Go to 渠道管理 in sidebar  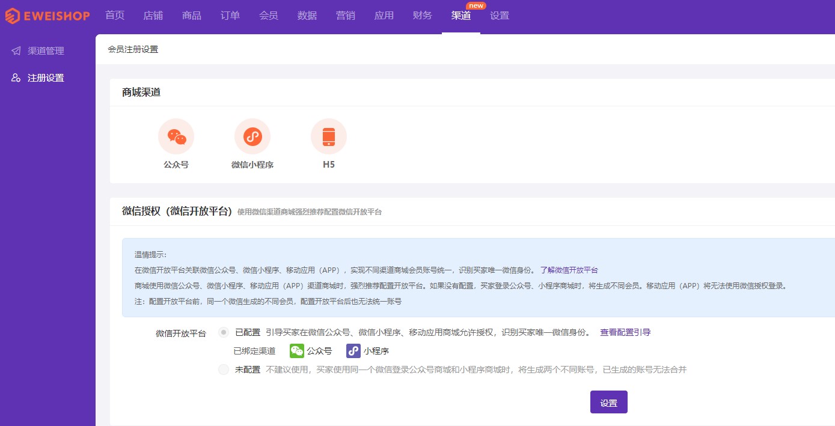46,51
